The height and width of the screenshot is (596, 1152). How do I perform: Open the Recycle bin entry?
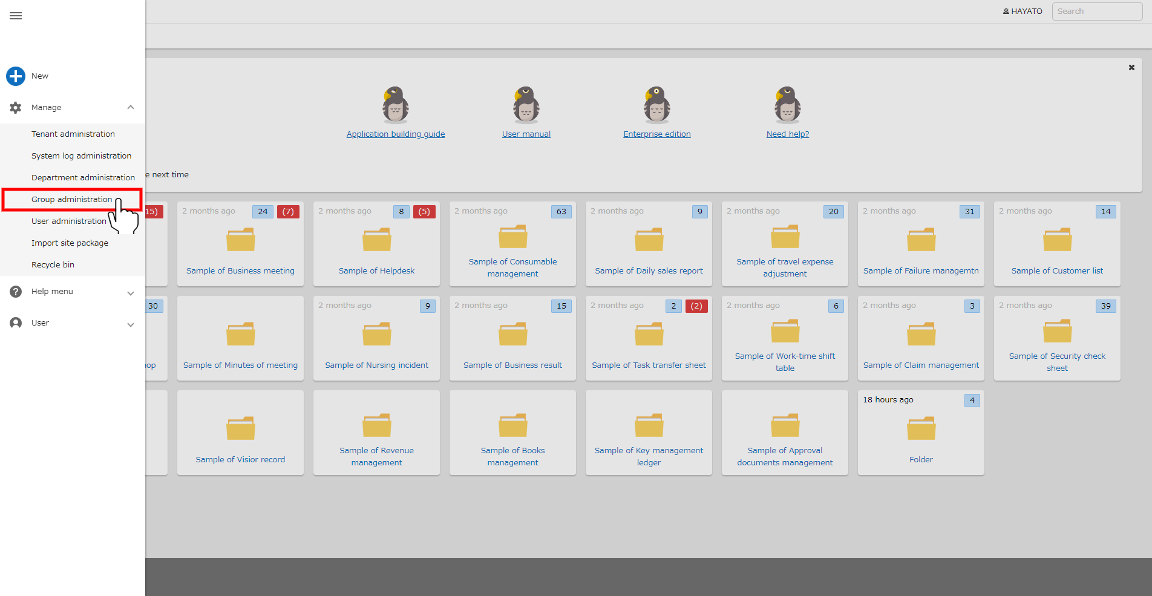[x=53, y=265]
